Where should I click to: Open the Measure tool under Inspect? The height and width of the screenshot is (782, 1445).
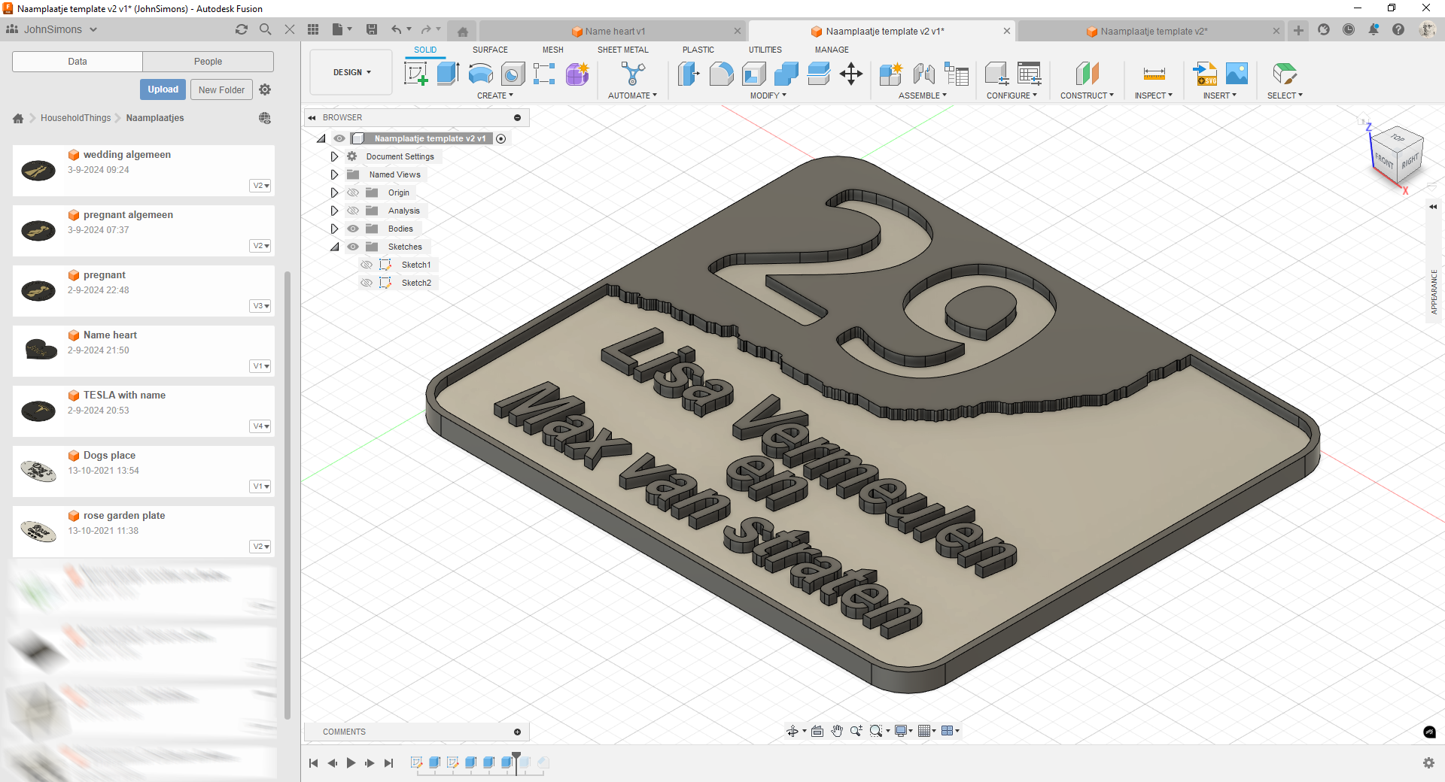pyautogui.click(x=1154, y=74)
